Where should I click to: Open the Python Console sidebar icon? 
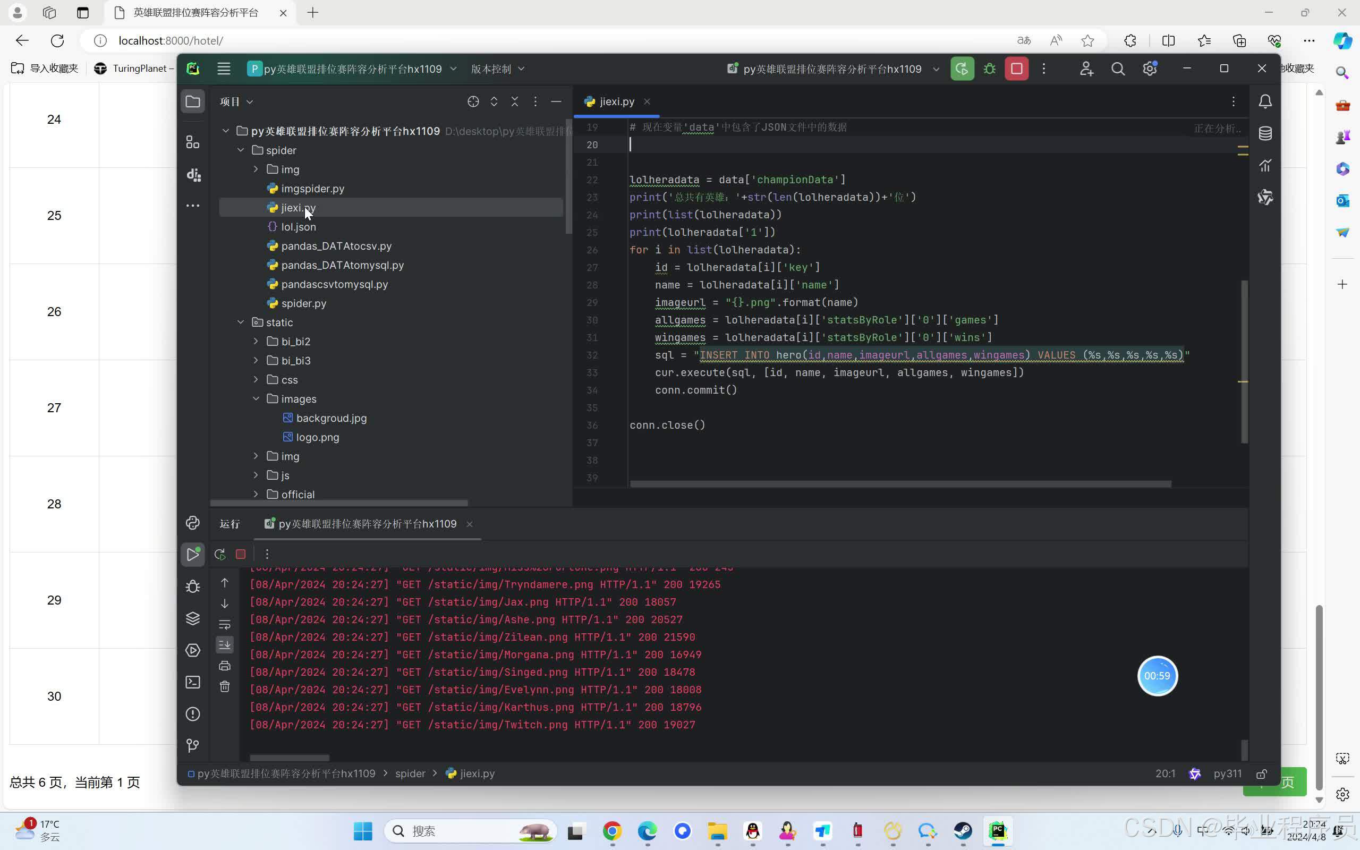[x=193, y=523]
